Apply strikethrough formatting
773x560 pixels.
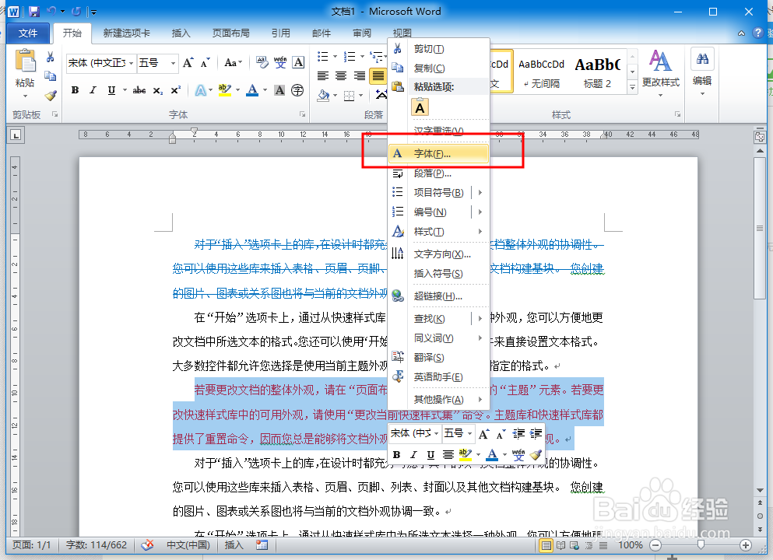[139, 89]
